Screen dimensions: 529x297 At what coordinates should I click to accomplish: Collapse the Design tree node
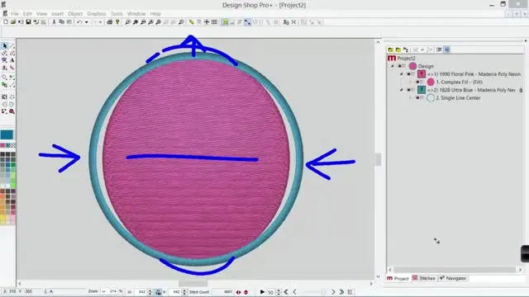pos(393,66)
